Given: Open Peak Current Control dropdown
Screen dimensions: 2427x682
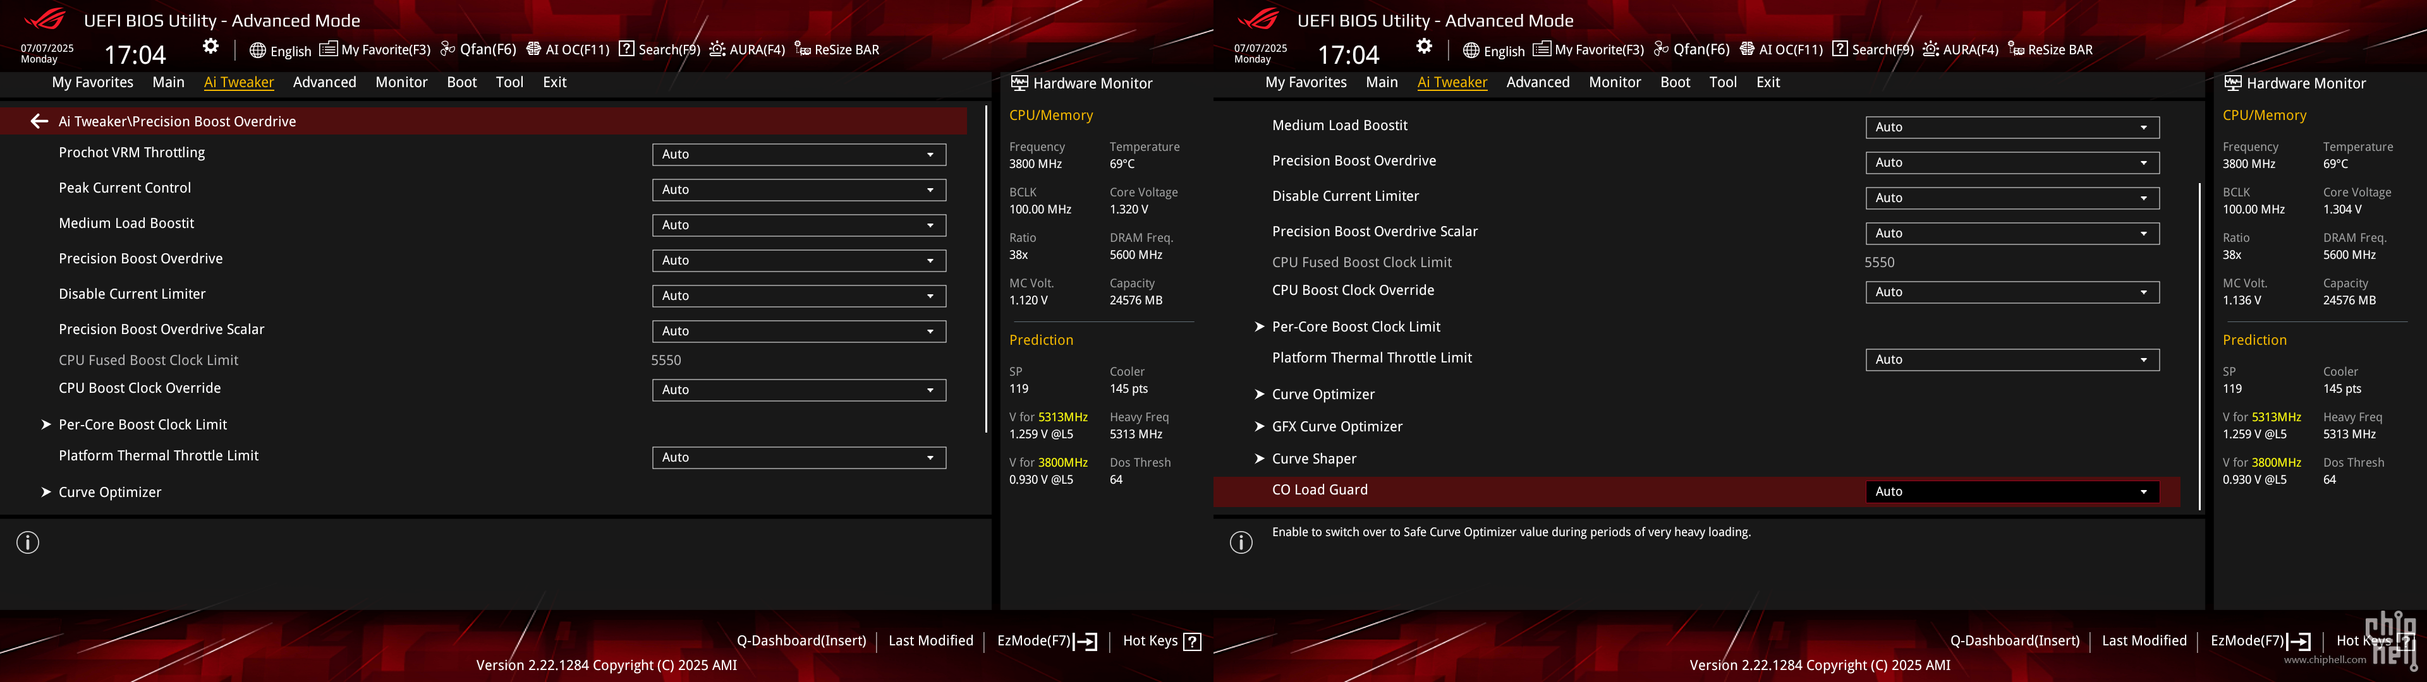Looking at the screenshot, I should (799, 189).
